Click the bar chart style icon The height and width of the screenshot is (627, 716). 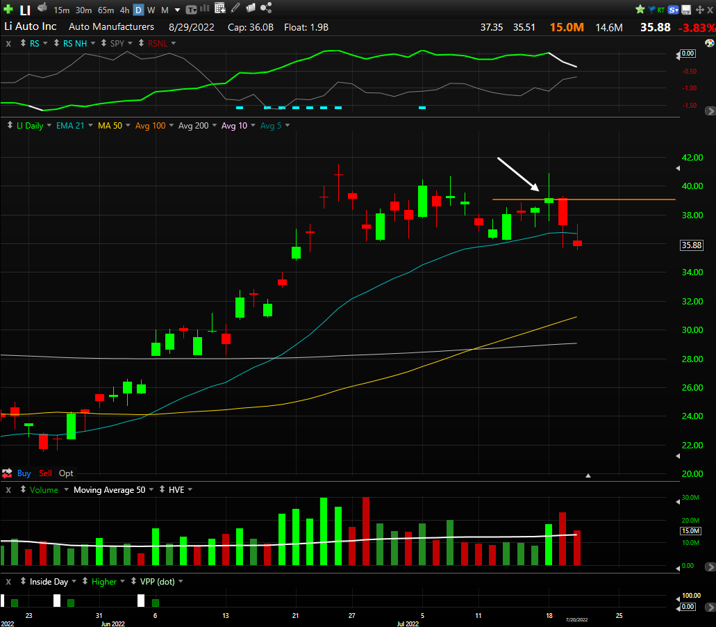[205, 8]
